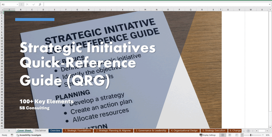Screen dimensions: 272x137
Task: Select row 20 header
Action: tap(2, 66)
